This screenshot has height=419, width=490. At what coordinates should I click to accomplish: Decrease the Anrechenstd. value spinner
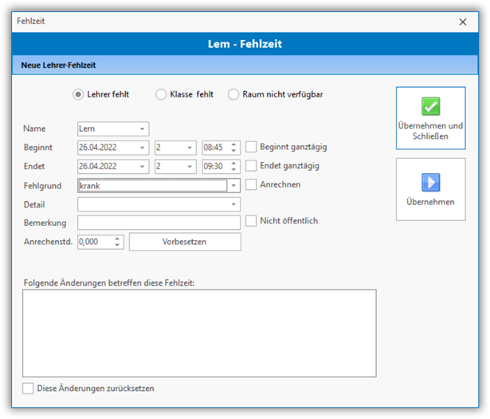pyautogui.click(x=117, y=245)
